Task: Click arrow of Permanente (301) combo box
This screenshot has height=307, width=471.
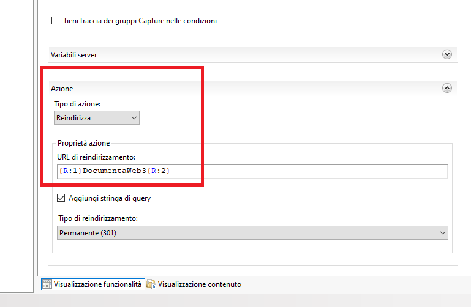Action: tap(442, 232)
